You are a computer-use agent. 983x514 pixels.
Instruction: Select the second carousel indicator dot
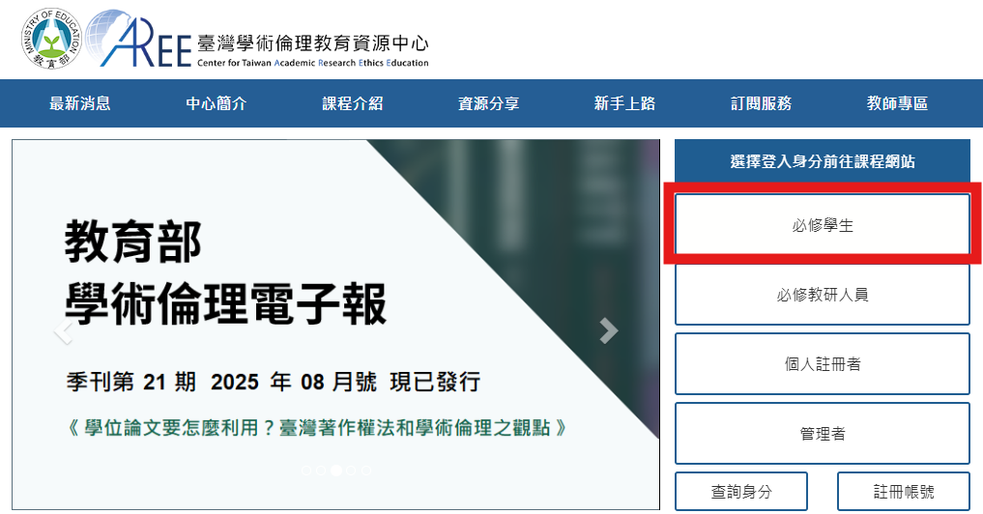click(321, 471)
